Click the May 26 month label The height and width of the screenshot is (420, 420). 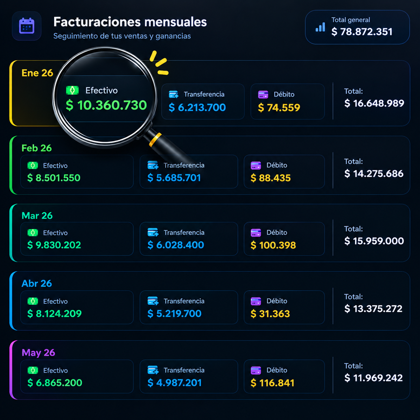(x=38, y=352)
